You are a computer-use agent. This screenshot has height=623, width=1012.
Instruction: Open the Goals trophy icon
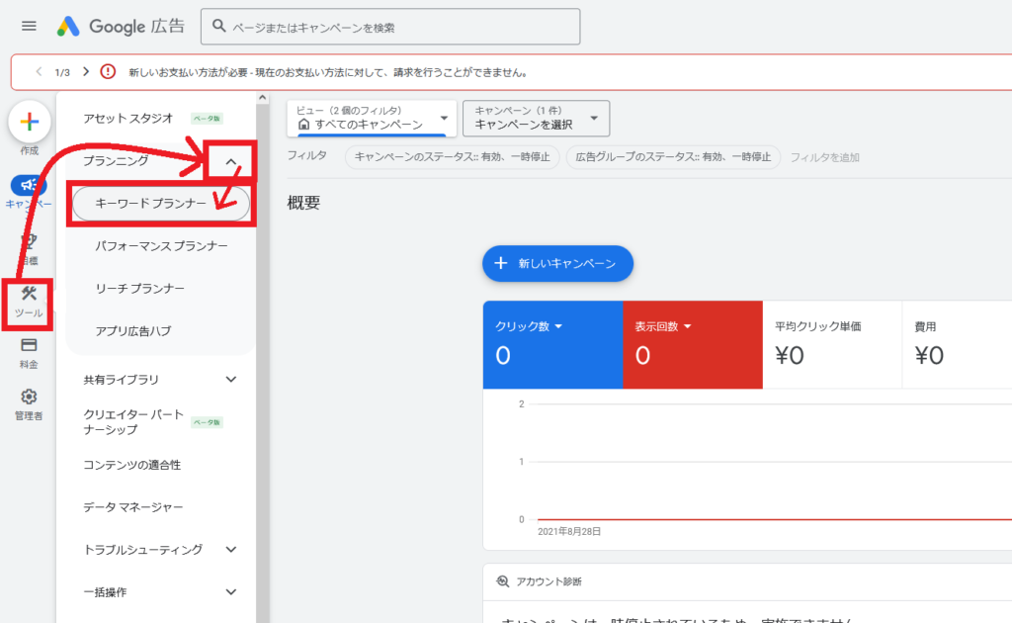click(29, 241)
